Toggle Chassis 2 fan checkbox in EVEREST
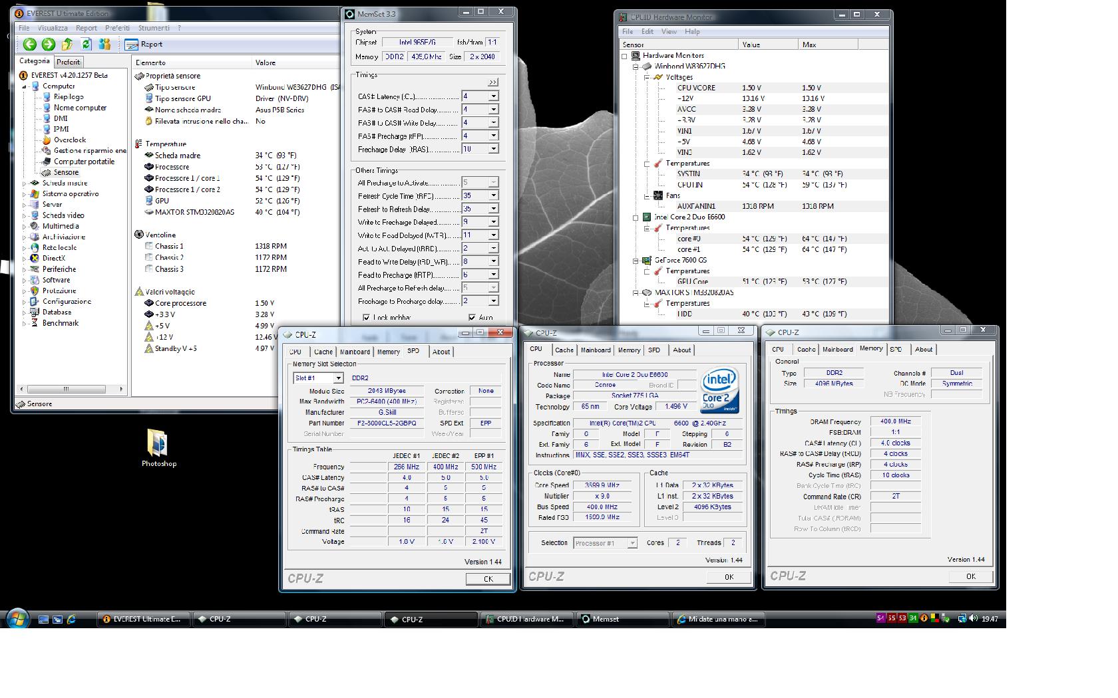Image resolution: width=1118 pixels, height=698 pixels. click(149, 258)
